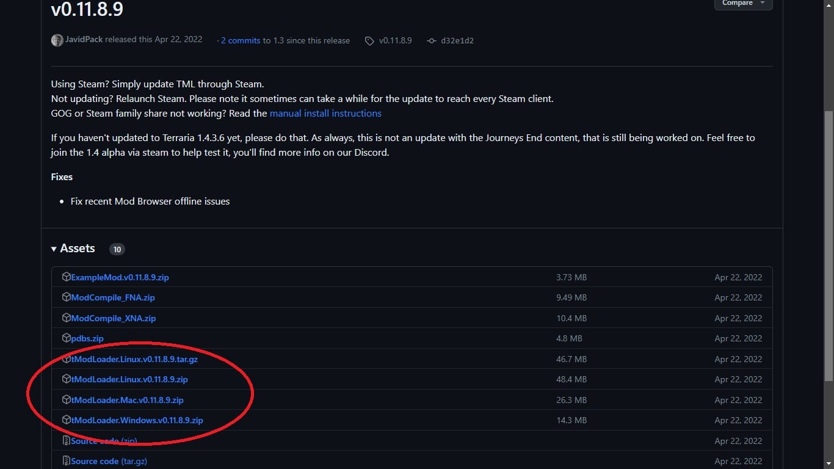
Task: Click the package icon next to ExampleMod zip
Action: [67, 277]
